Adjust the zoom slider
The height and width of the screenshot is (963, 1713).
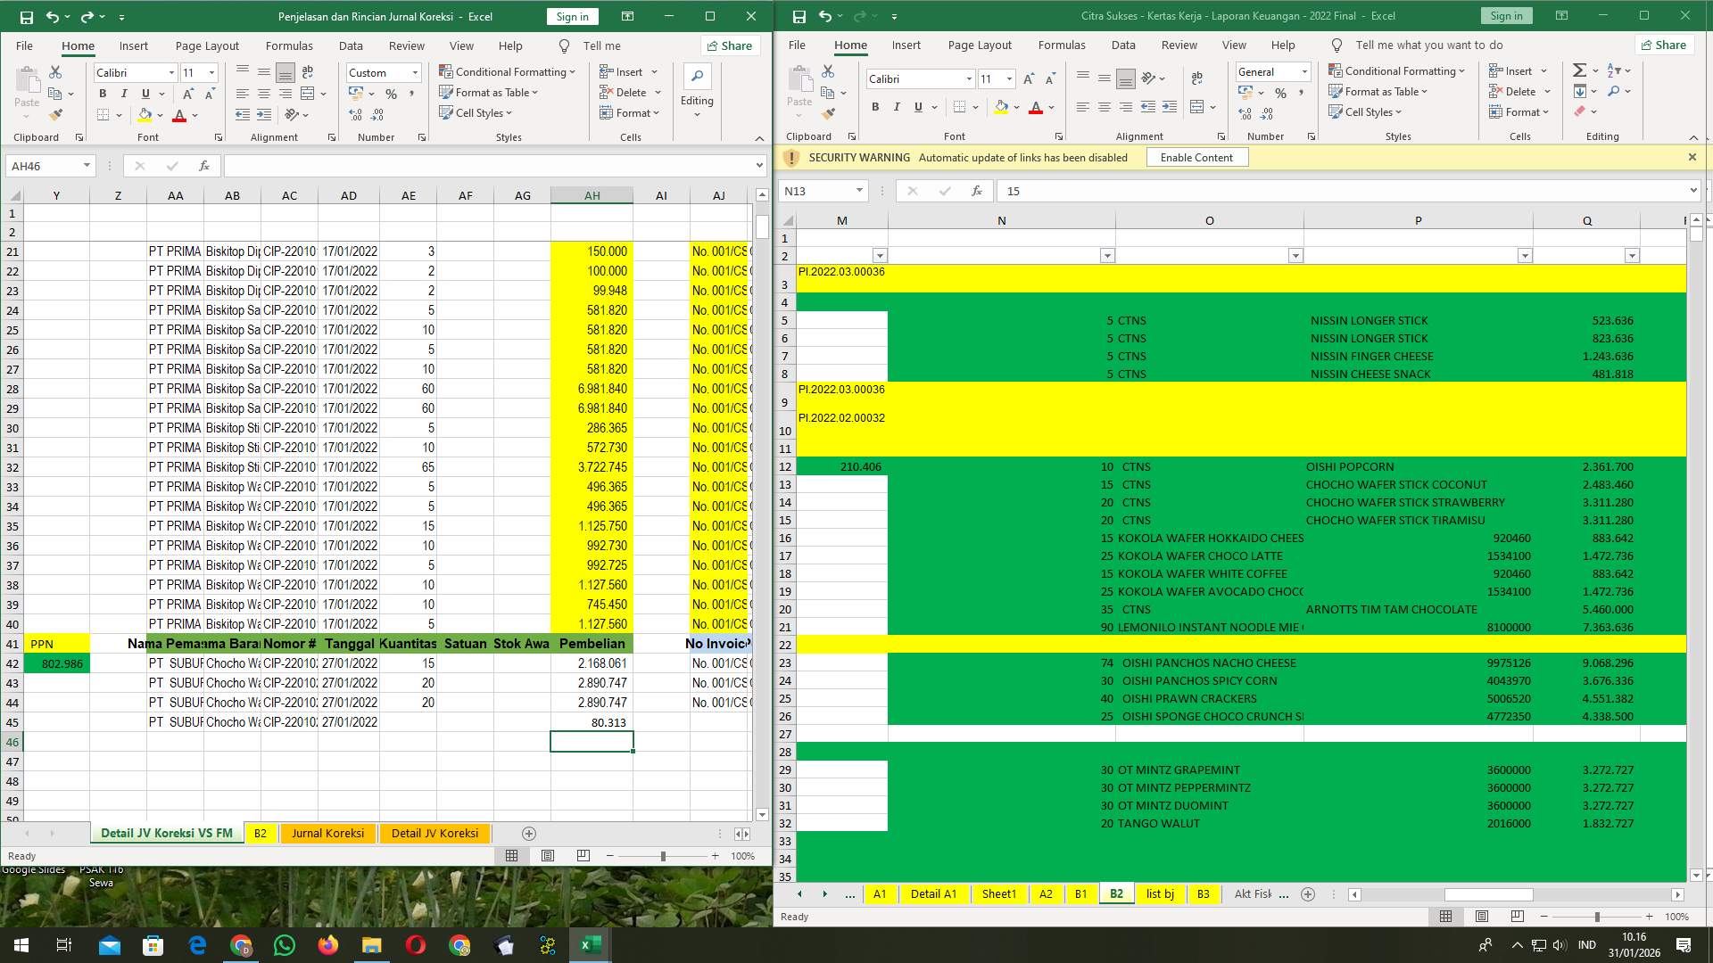point(662,855)
